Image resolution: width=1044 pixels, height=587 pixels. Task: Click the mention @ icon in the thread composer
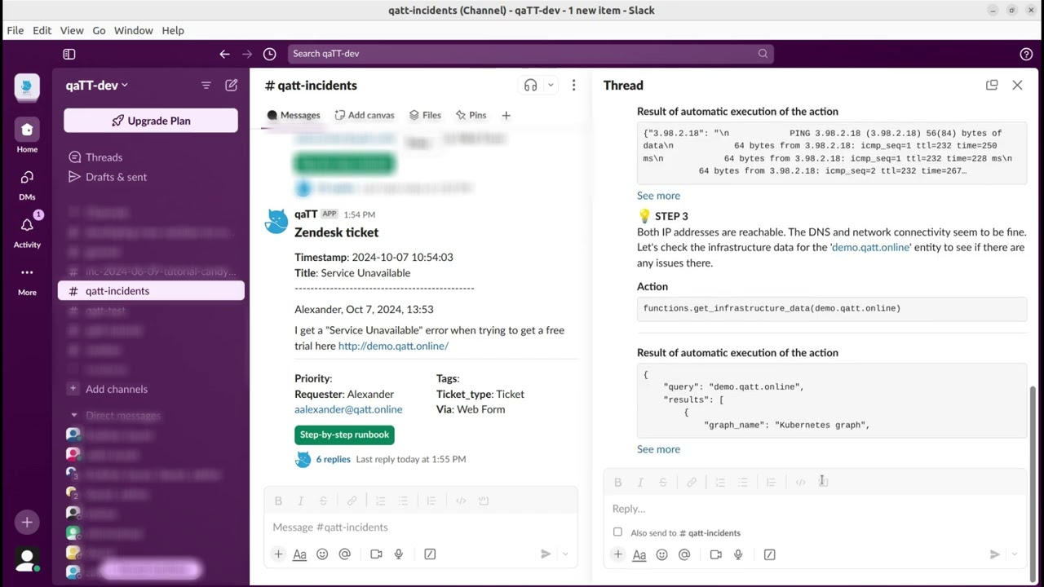tap(684, 554)
